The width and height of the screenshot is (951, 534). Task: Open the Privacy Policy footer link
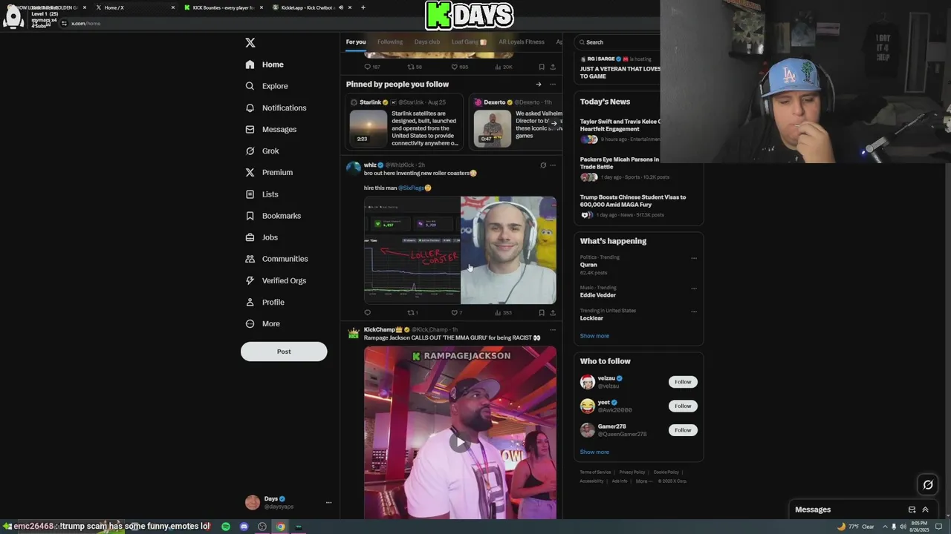tap(632, 472)
